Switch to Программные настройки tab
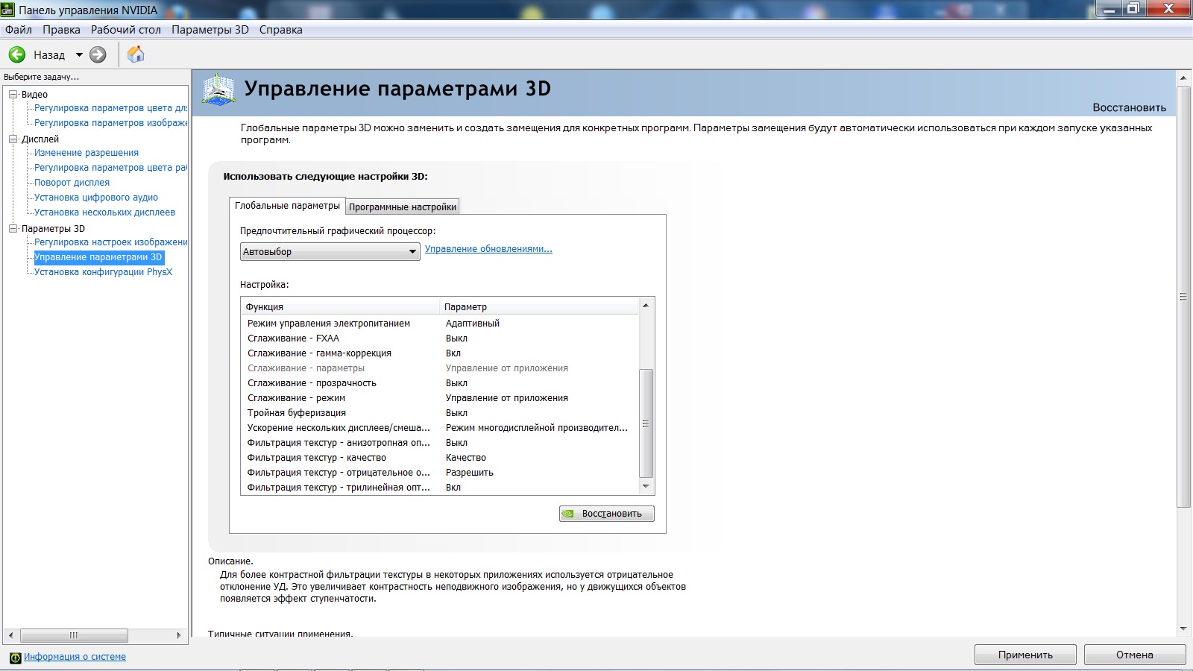The height and width of the screenshot is (671, 1193). (403, 207)
